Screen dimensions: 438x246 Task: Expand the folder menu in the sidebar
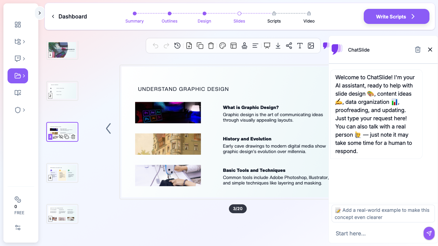pos(18,76)
